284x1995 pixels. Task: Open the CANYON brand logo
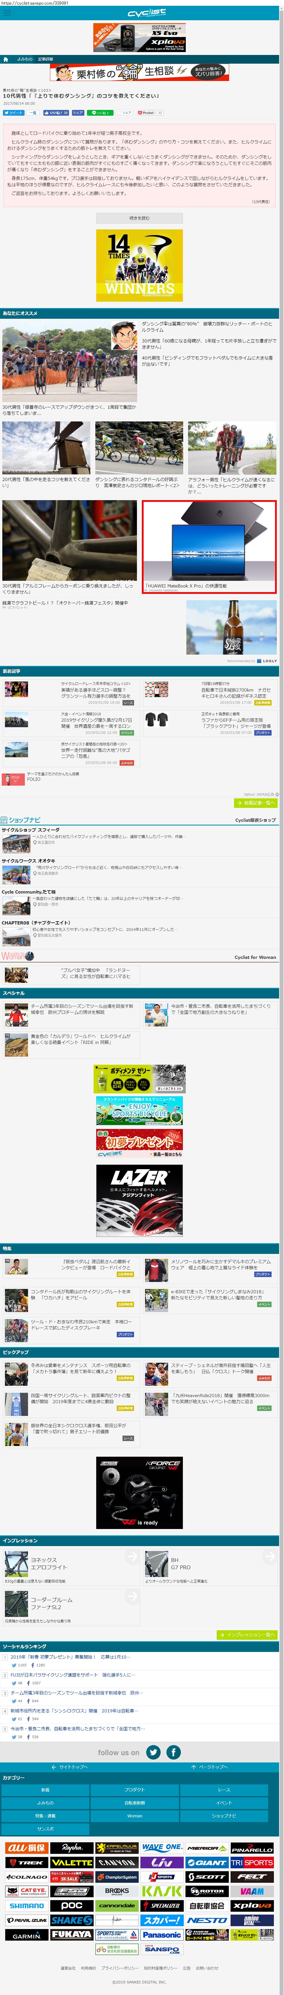pos(117,1863)
